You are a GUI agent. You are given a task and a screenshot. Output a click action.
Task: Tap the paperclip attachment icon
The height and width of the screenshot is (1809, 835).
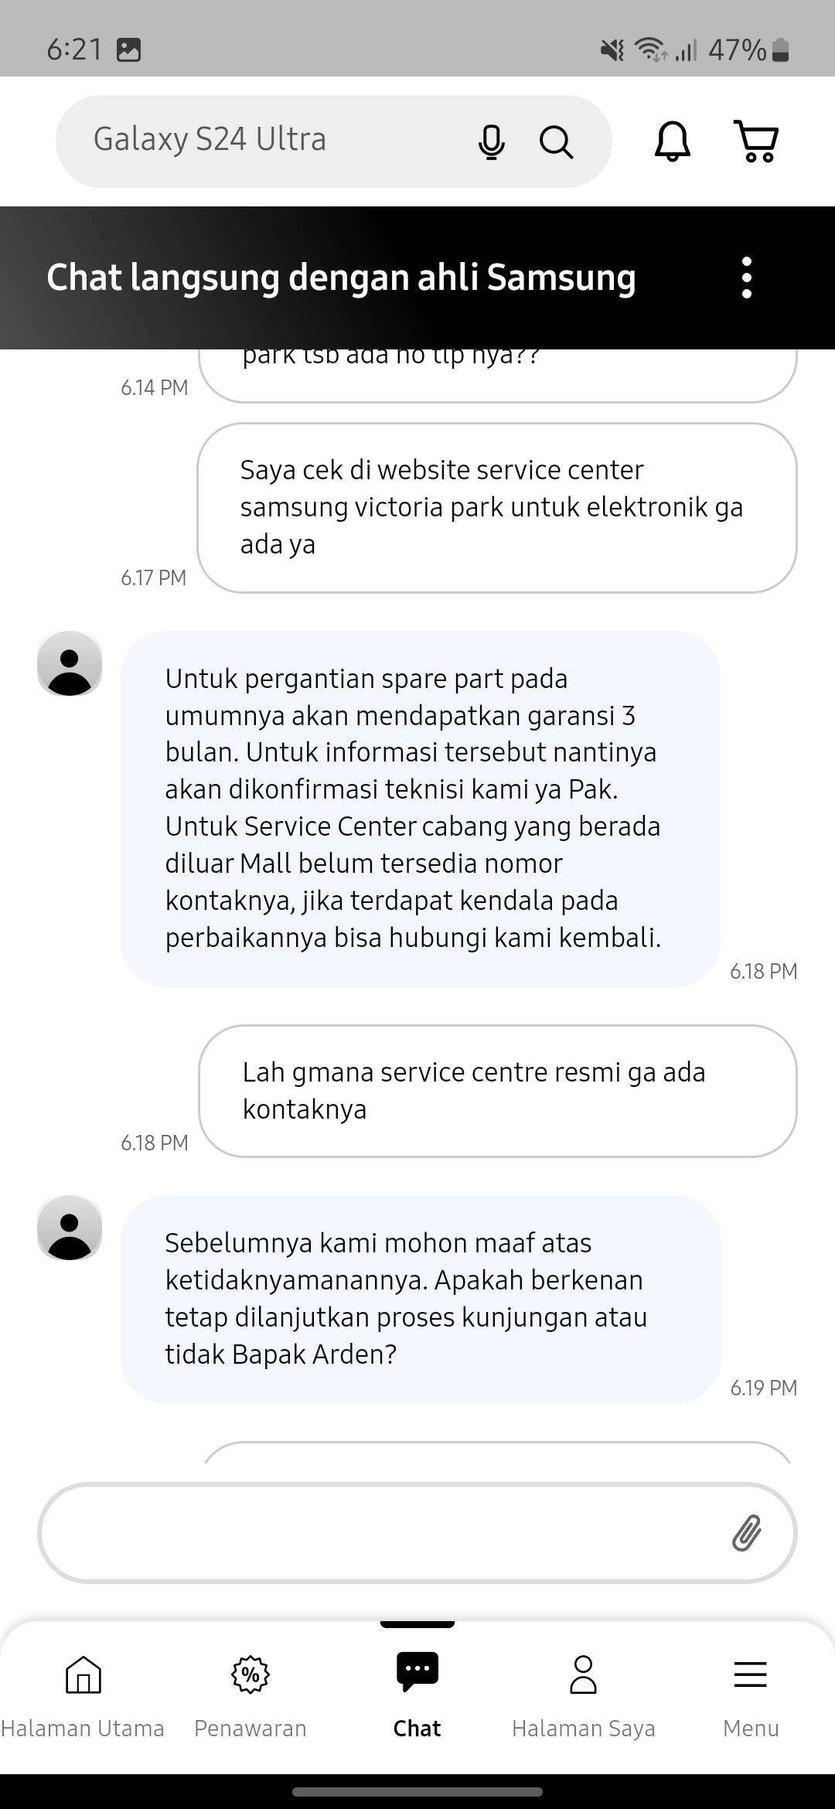pos(747,1532)
